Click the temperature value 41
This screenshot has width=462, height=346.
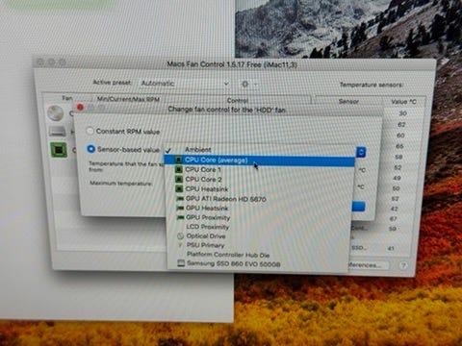coord(391,248)
